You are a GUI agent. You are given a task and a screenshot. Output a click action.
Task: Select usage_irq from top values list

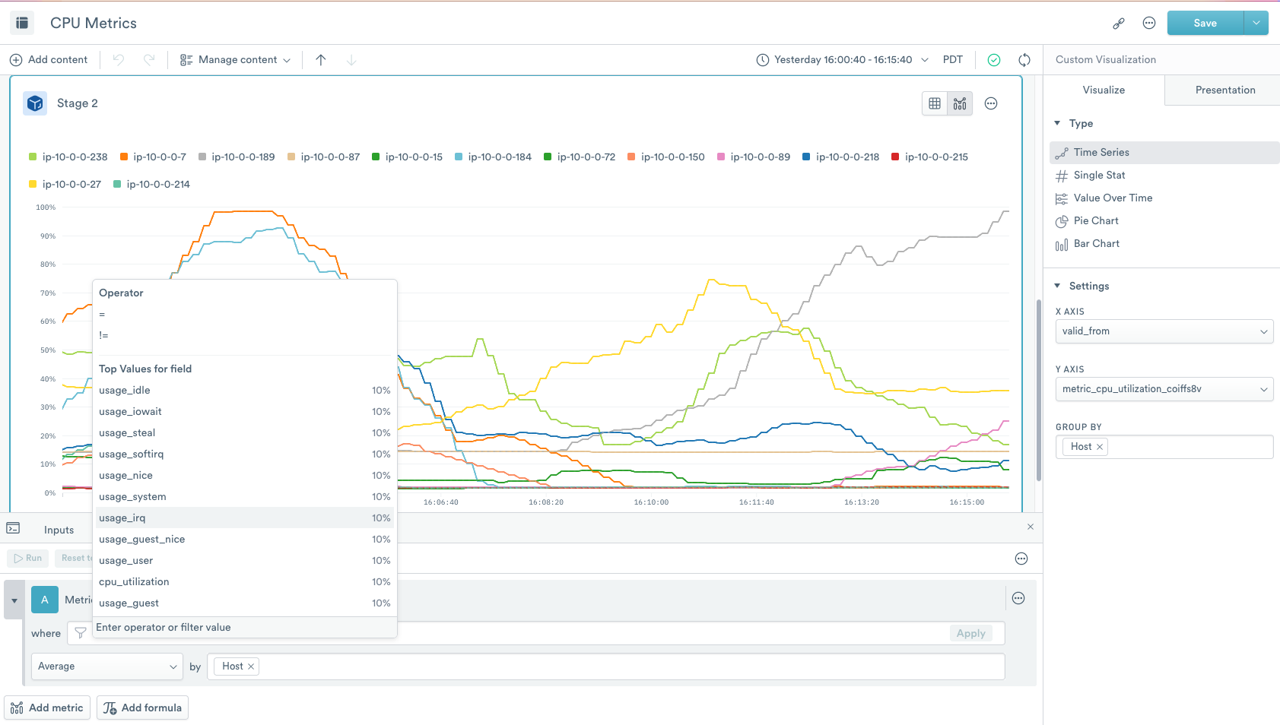click(x=122, y=518)
